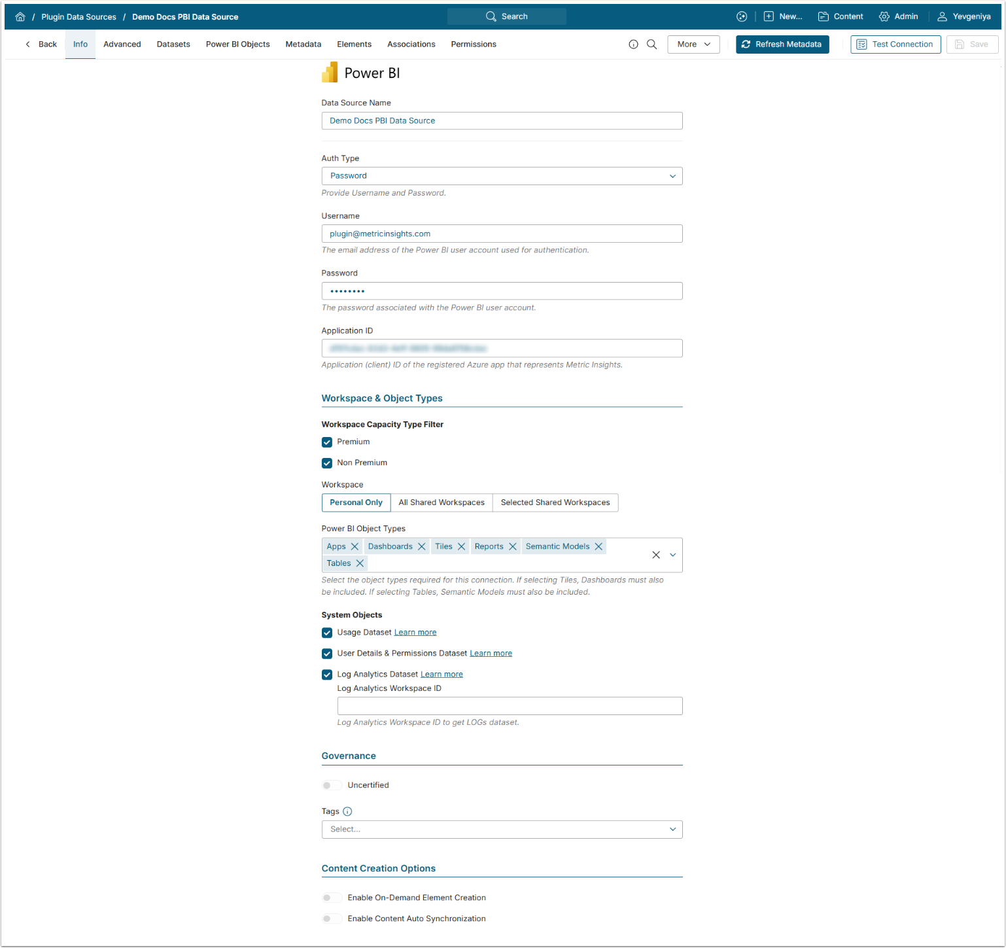1006x948 pixels.
Task: Enable Content Auto Synchronization toggle
Action: point(332,919)
